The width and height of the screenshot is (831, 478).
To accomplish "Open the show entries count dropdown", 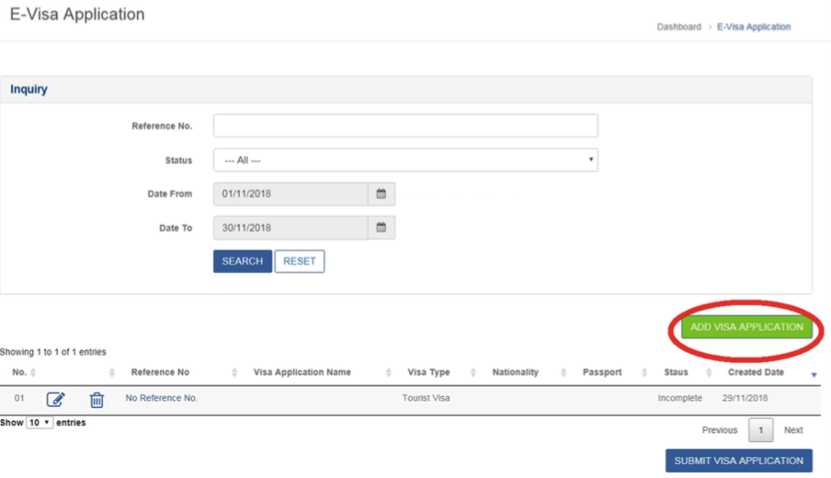I will (39, 423).
